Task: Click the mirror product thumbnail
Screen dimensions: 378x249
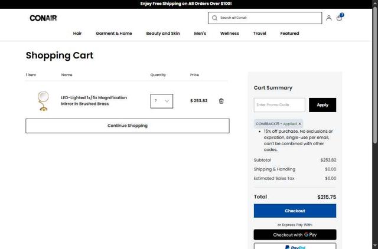Action: [43, 101]
